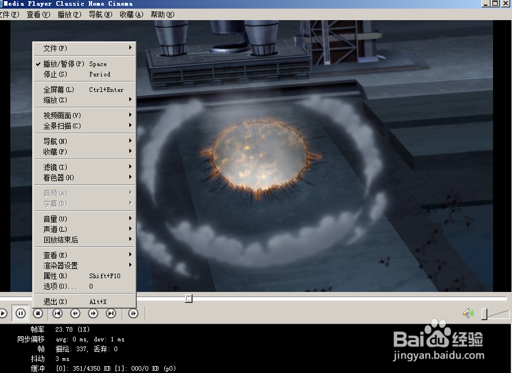
Task: Skip to next file with skip-forward icon
Action: pyautogui.click(x=111, y=314)
